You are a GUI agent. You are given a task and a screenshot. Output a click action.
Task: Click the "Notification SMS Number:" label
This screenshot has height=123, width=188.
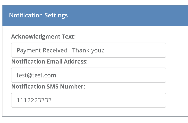[48, 87]
